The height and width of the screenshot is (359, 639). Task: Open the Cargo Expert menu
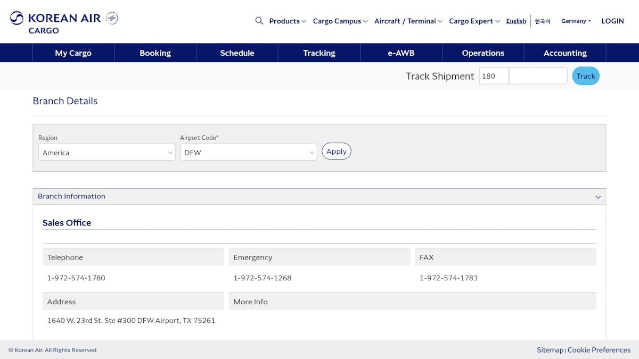pyautogui.click(x=474, y=21)
